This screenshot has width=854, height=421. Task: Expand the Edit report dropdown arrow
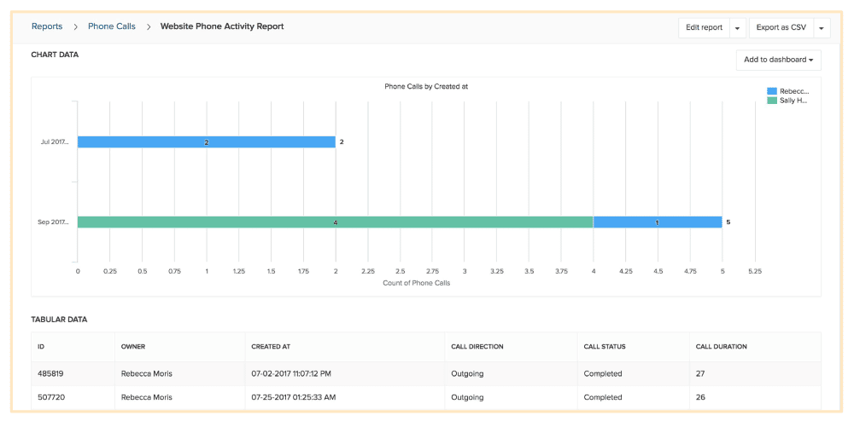[737, 28]
